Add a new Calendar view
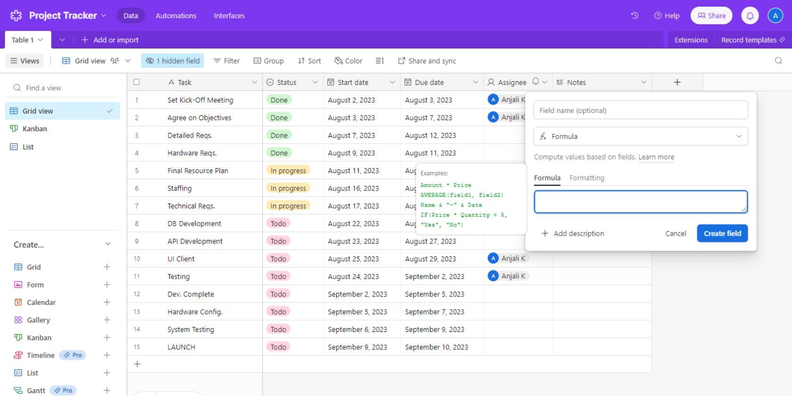792x396 pixels. click(x=107, y=302)
